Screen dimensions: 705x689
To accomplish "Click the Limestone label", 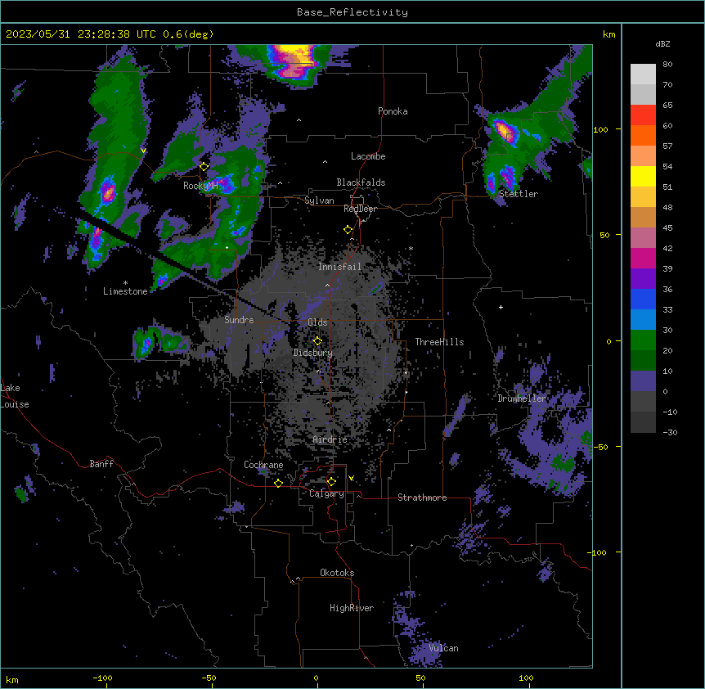I will pyautogui.click(x=125, y=291).
